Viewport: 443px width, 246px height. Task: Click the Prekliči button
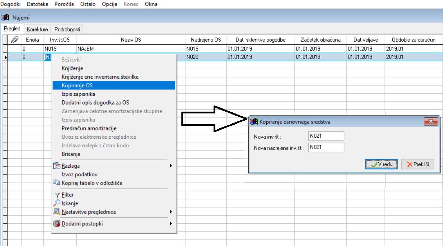pos(418,164)
